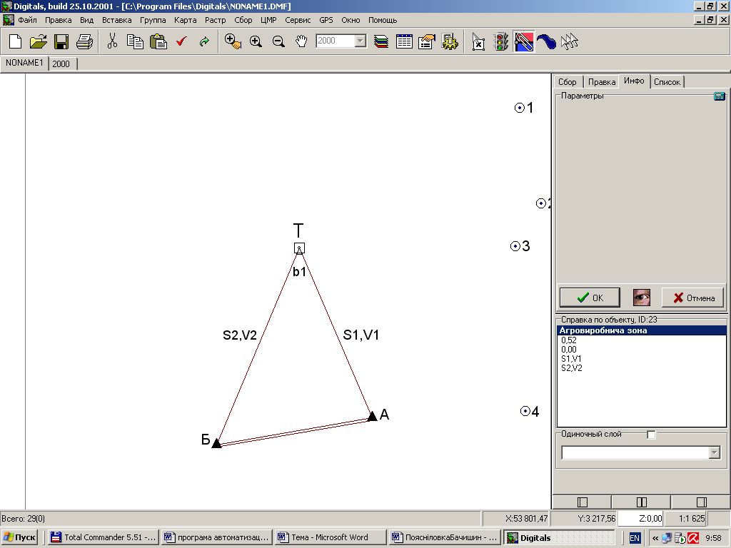The image size is (731, 548).
Task: Select the blue curve drawing tool
Action: (x=546, y=42)
